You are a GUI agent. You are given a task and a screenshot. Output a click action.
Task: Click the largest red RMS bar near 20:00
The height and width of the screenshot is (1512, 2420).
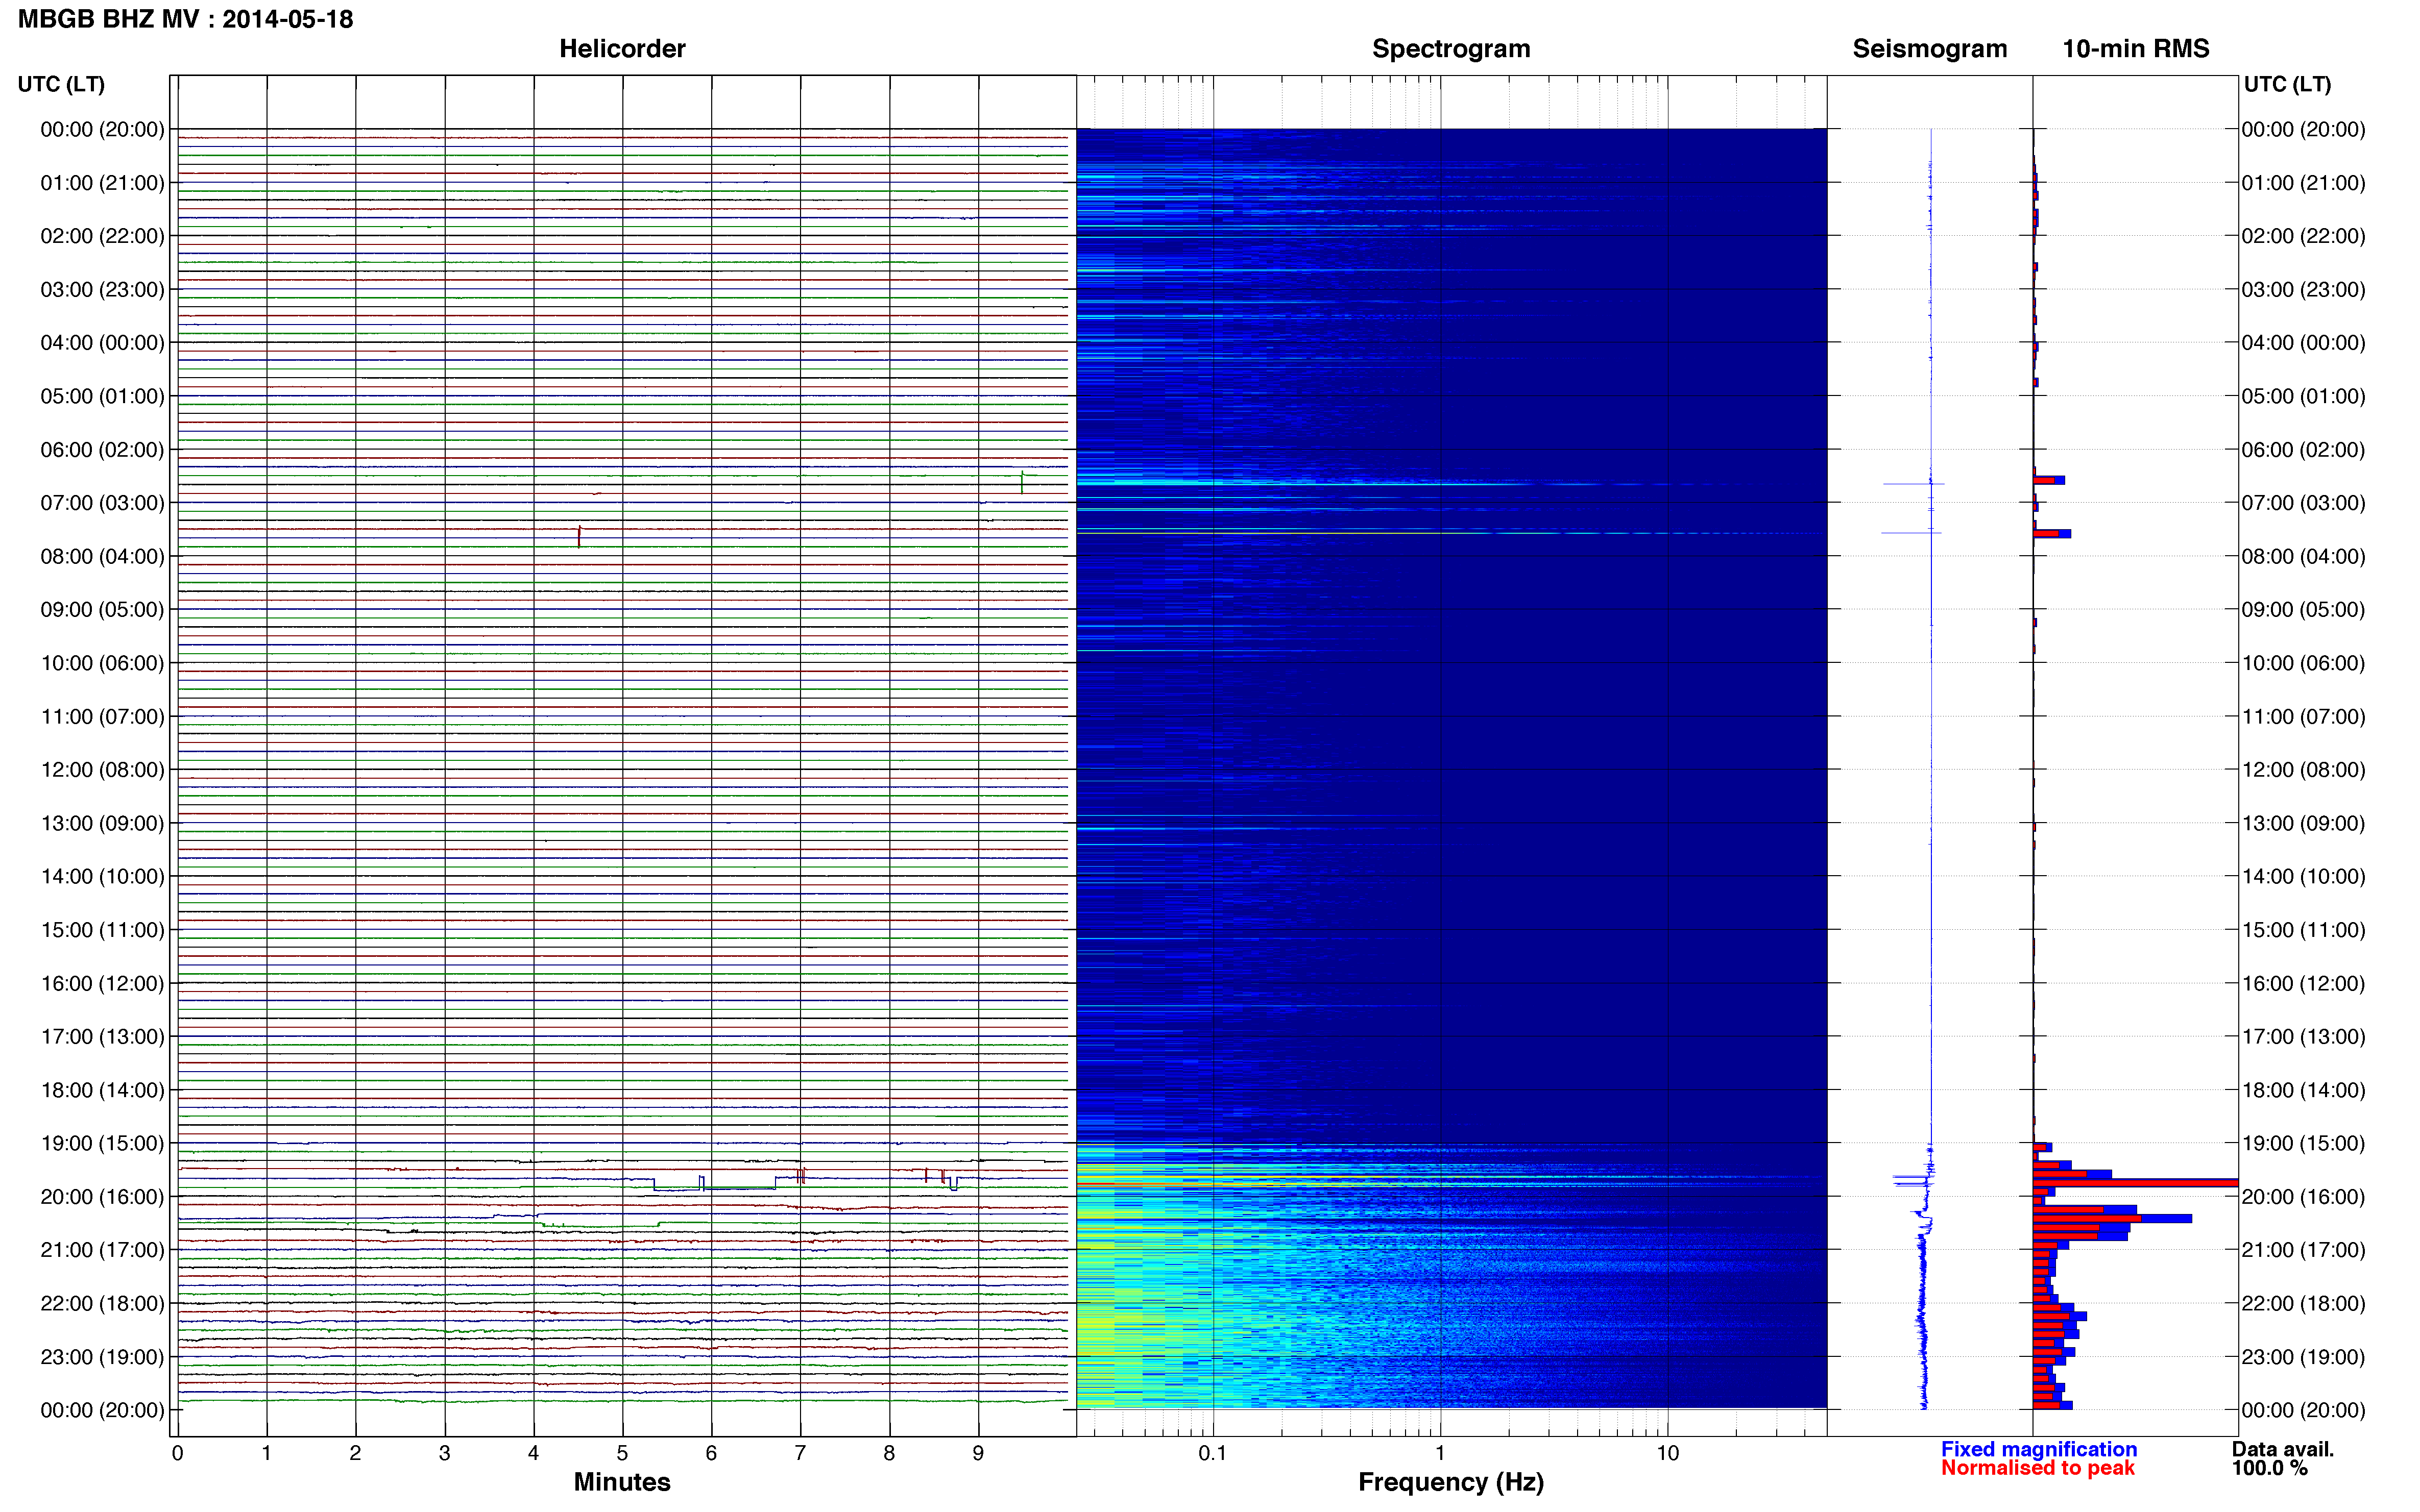pos(2135,1183)
